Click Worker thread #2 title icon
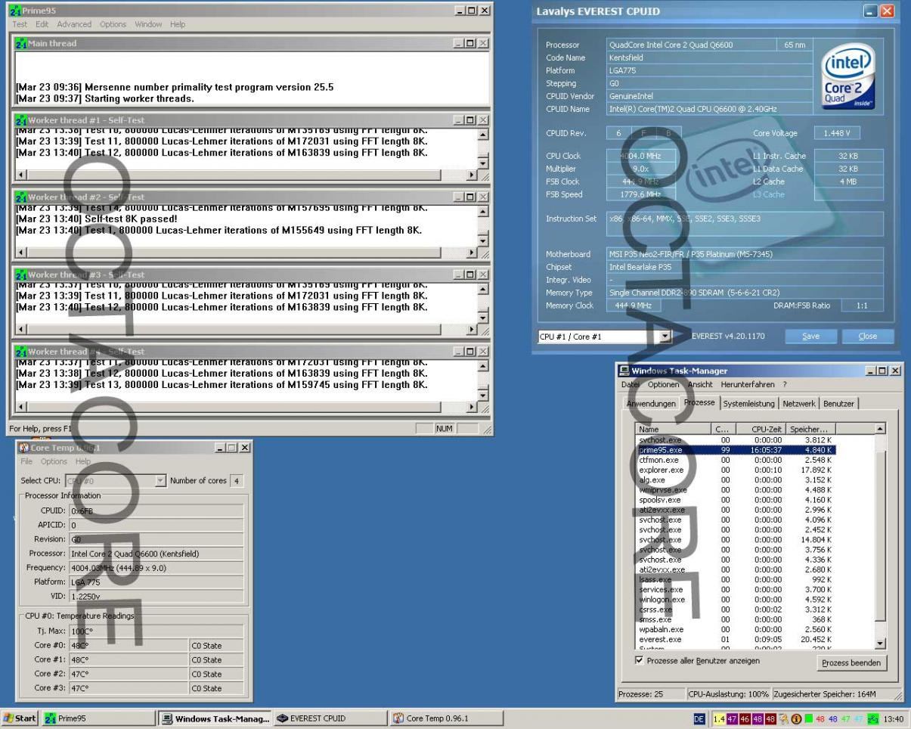The height and width of the screenshot is (729, 911). point(21,197)
